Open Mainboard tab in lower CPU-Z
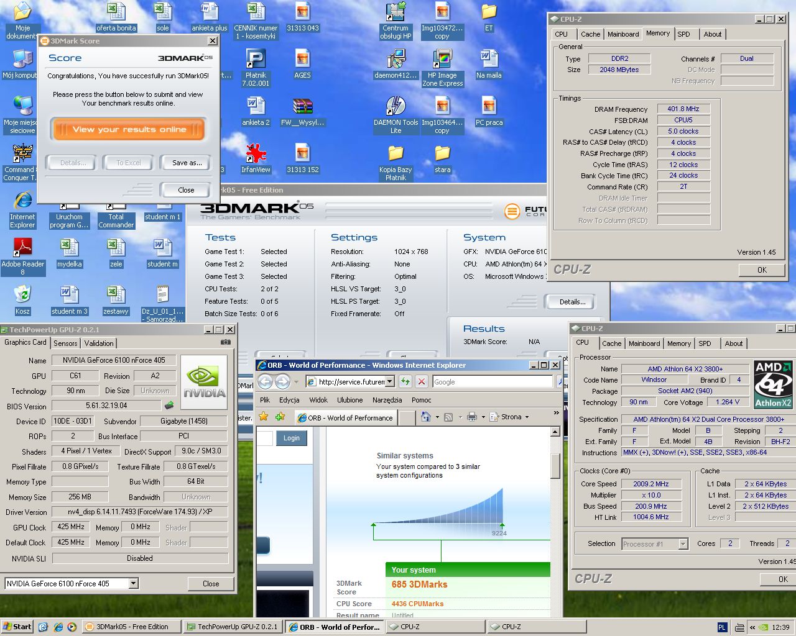This screenshot has width=796, height=636. [x=644, y=343]
